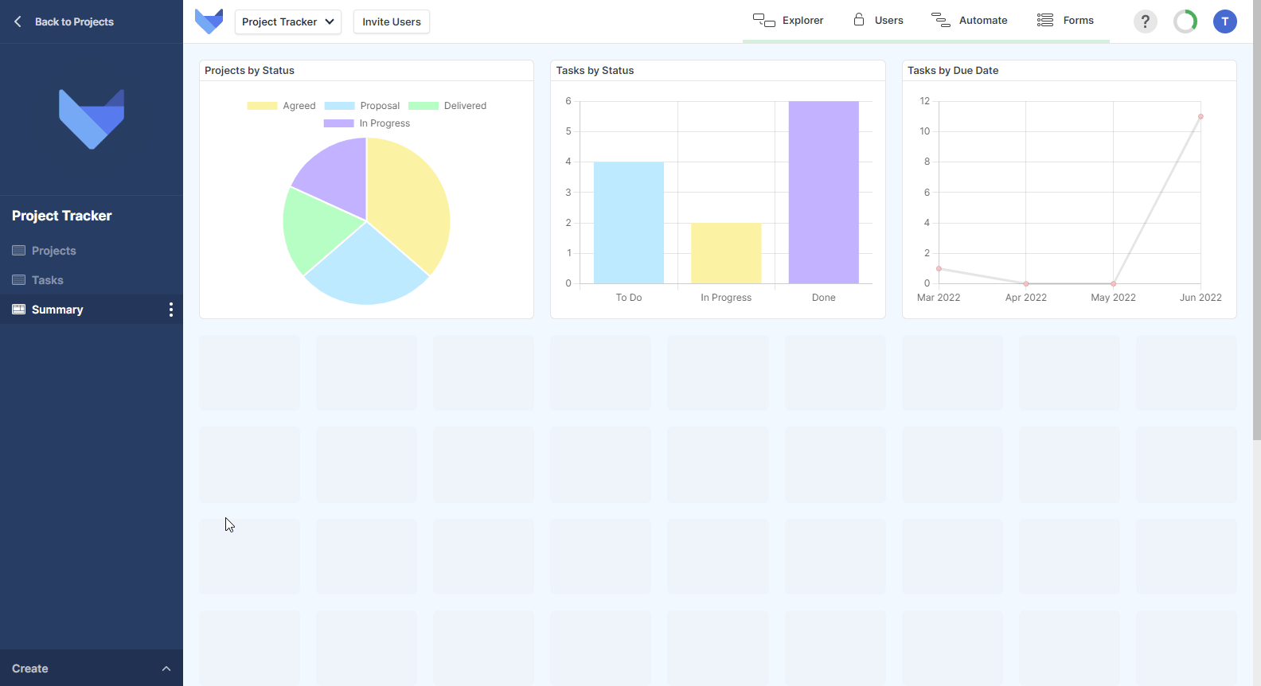Click the Explorer icon in top navigation

click(x=764, y=21)
